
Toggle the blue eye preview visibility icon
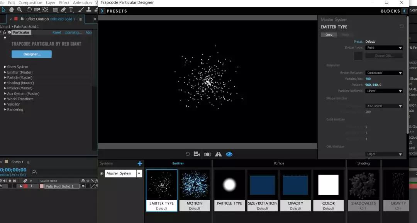point(229,154)
